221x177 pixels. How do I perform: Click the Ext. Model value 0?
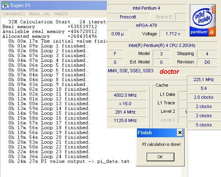161,62
